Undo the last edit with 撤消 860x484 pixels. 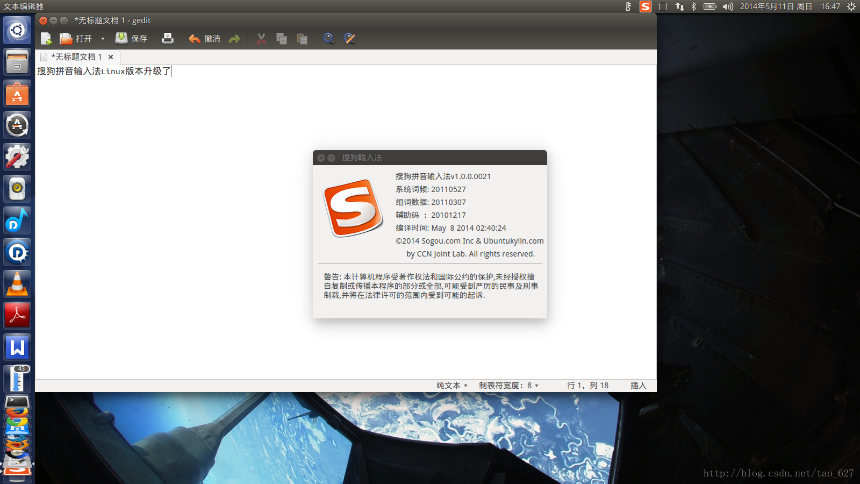point(204,39)
